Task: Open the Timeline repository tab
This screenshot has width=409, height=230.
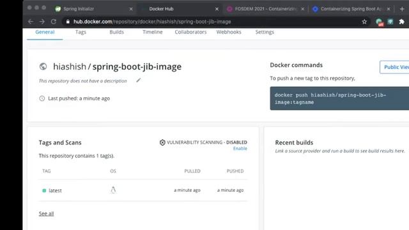Action: click(x=153, y=32)
